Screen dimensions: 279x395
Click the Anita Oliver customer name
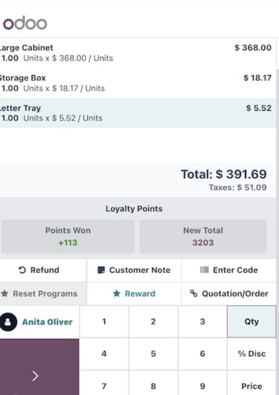(x=48, y=321)
